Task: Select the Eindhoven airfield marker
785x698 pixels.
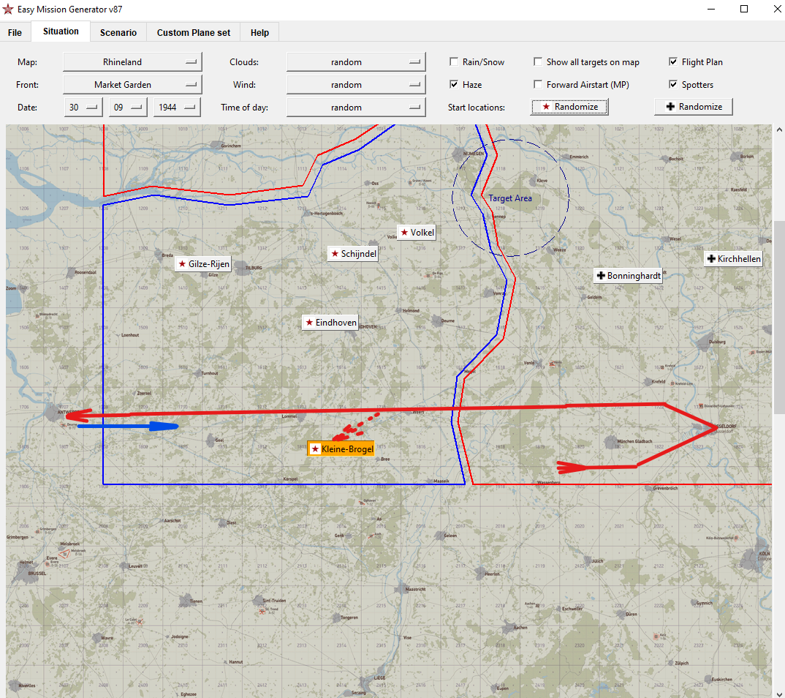Action: [x=330, y=322]
